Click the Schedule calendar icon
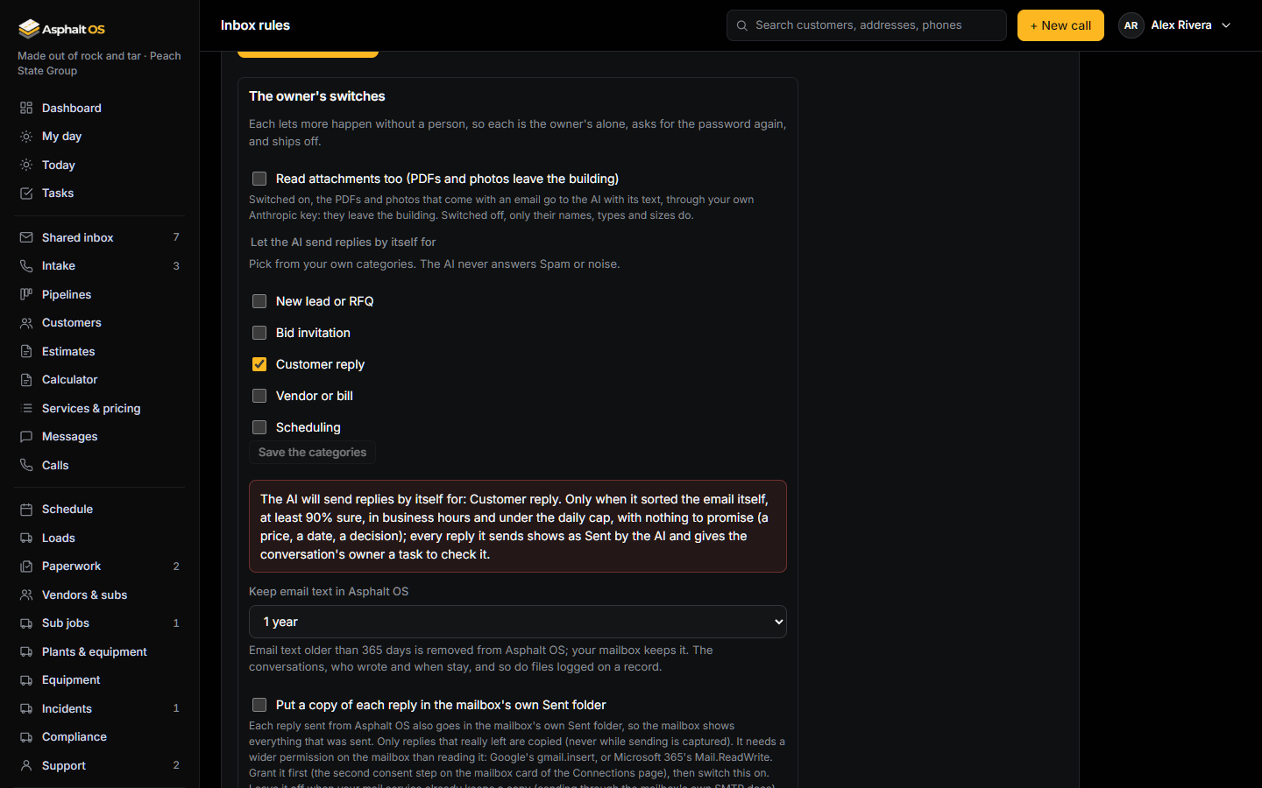This screenshot has width=1262, height=788. [26, 510]
